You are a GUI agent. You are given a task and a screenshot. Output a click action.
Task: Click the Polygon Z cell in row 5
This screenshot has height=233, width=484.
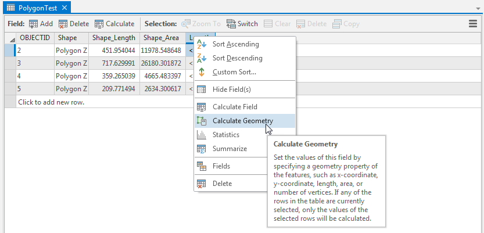pos(71,89)
